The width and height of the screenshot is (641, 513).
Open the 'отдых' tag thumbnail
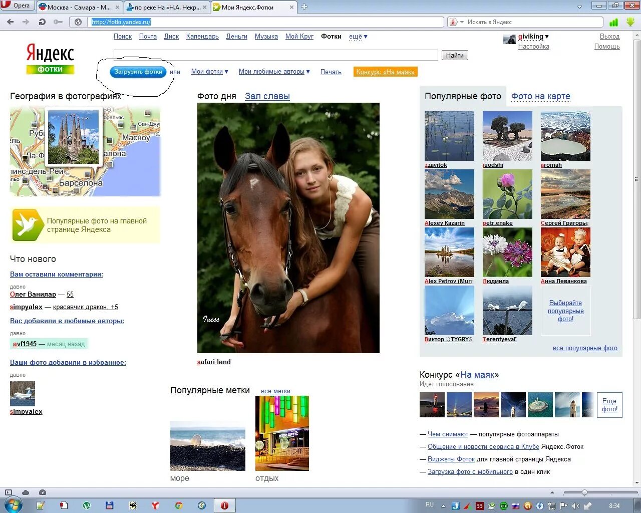282,433
